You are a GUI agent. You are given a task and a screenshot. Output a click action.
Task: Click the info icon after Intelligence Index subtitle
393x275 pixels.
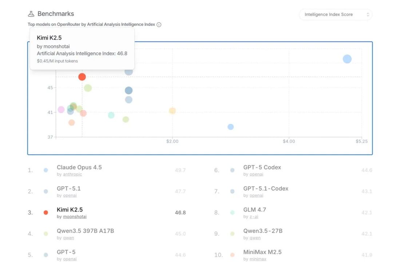[x=159, y=25]
